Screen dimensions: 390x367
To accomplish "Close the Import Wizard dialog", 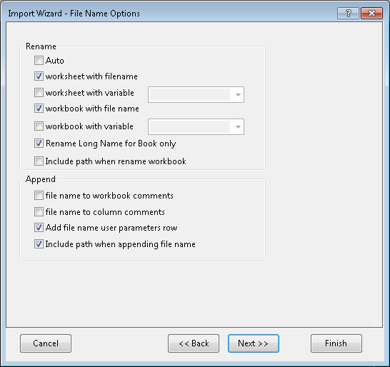I will pos(371,13).
